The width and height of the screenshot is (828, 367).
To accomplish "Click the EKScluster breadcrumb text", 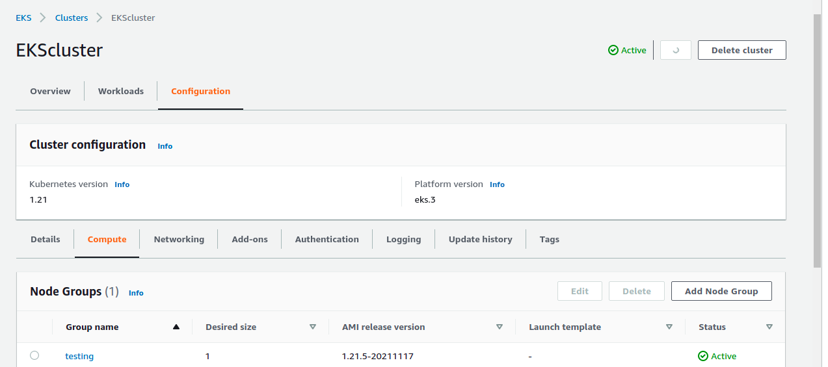I will point(133,18).
